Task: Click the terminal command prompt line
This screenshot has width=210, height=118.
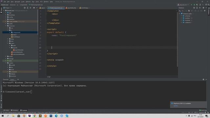Action: [17, 92]
